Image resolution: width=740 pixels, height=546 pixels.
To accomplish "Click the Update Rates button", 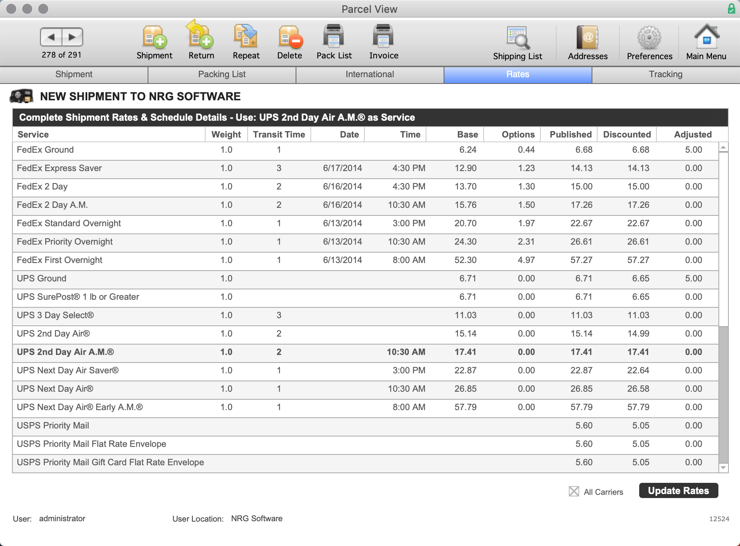I will click(678, 490).
